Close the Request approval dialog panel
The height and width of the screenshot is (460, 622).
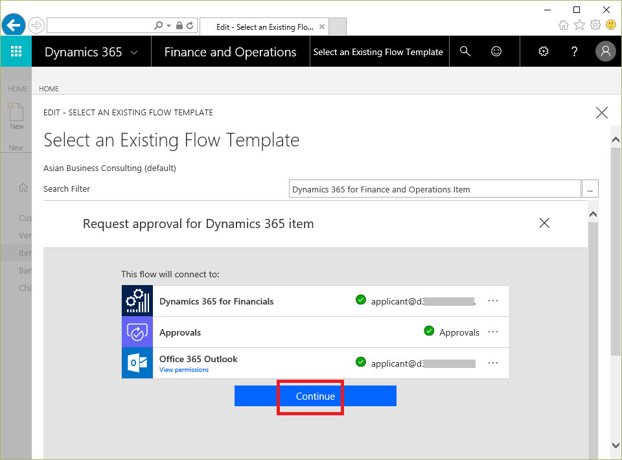pyautogui.click(x=544, y=223)
